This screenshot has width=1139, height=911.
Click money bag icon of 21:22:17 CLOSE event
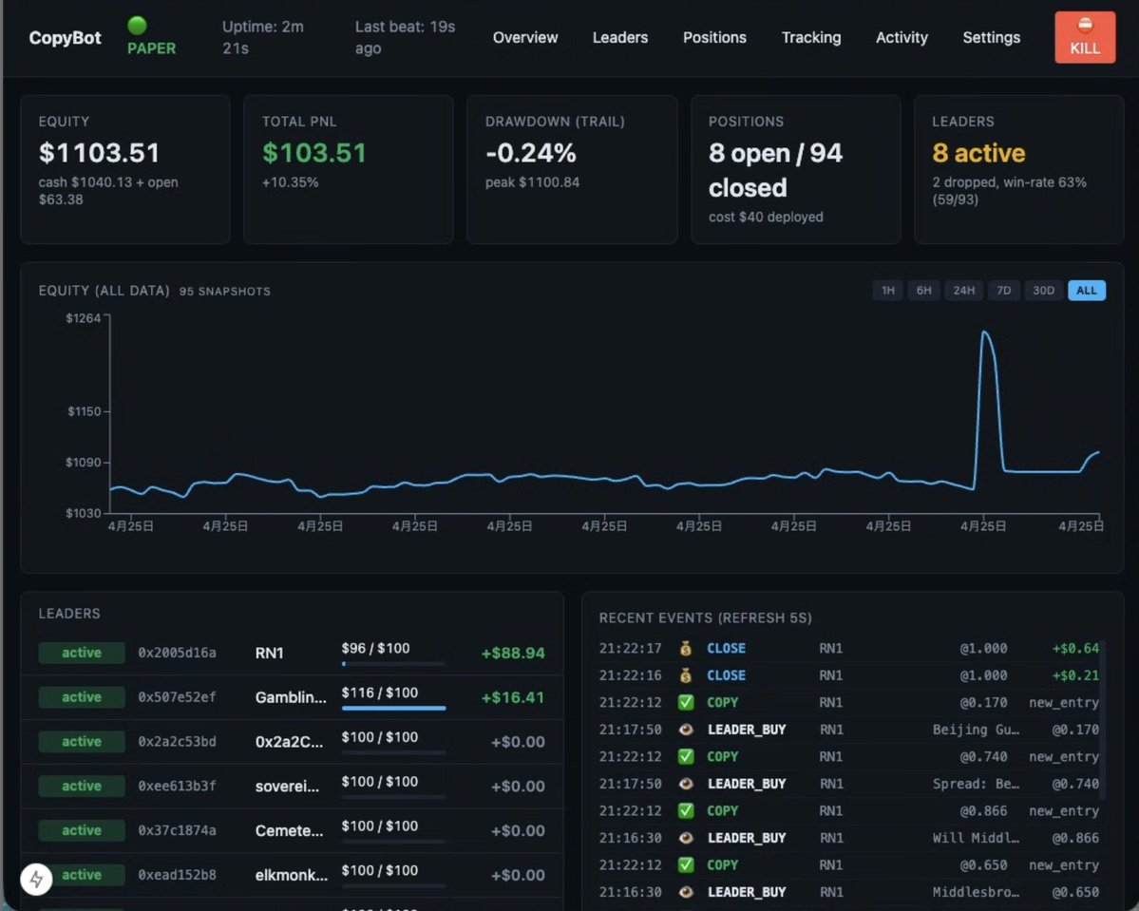685,648
